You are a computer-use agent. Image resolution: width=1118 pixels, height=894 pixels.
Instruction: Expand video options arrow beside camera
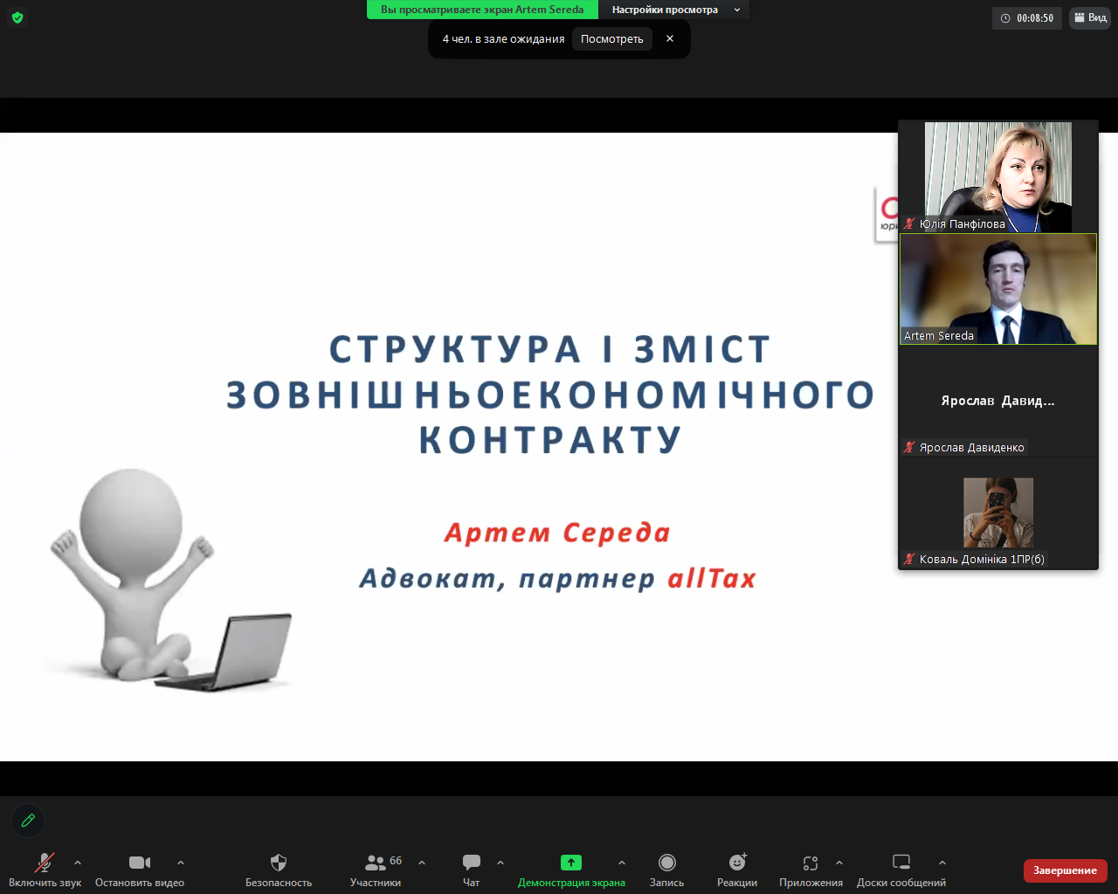pyautogui.click(x=181, y=863)
